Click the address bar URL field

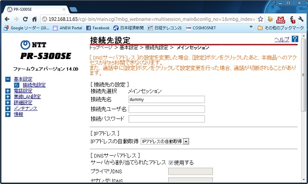point(152,19)
